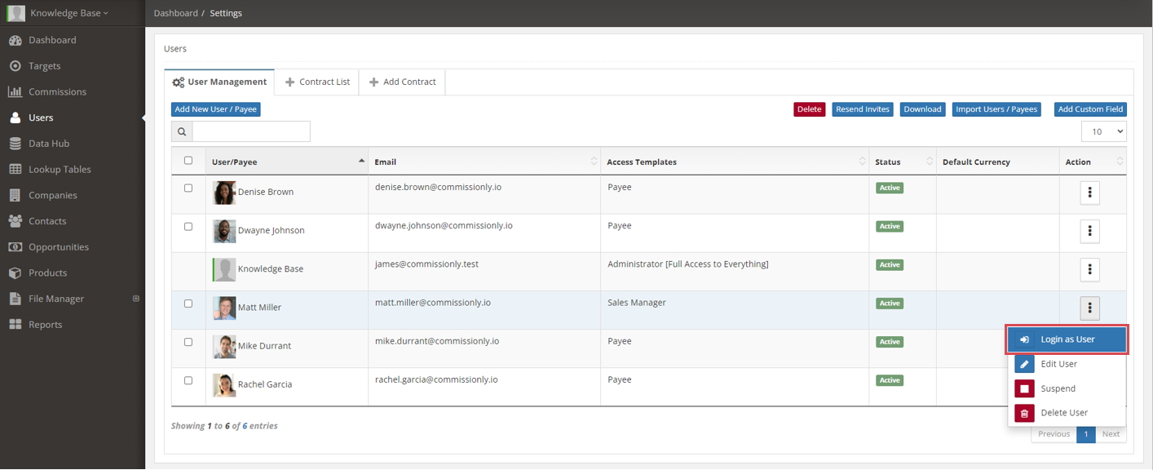
Task: Select the Matt Miller row checkbox
Action: pos(188,304)
